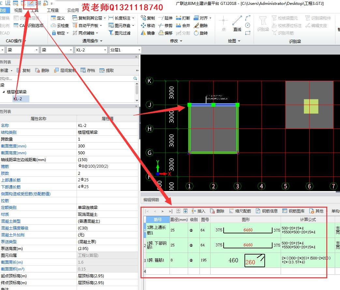This screenshot has height=290, width=340.
Task: Click the 现浇混凝土 material value cell
Action: (107, 214)
